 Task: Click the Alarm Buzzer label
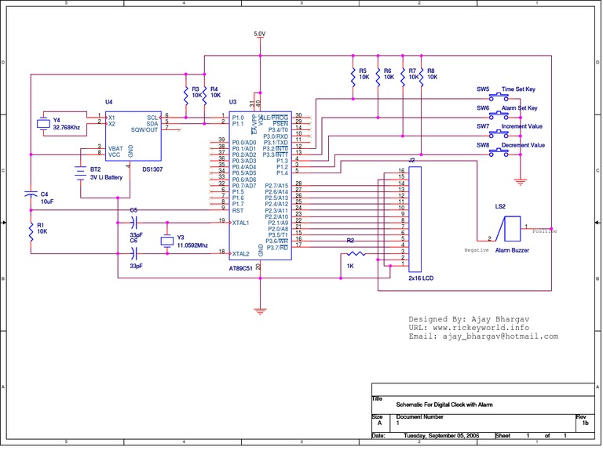(512, 250)
